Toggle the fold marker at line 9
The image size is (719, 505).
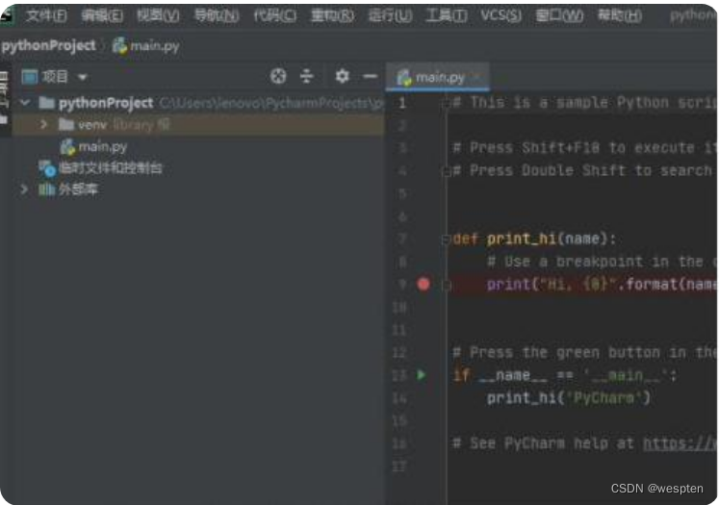[446, 286]
